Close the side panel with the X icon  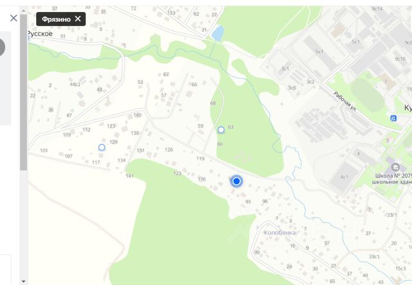[14, 18]
